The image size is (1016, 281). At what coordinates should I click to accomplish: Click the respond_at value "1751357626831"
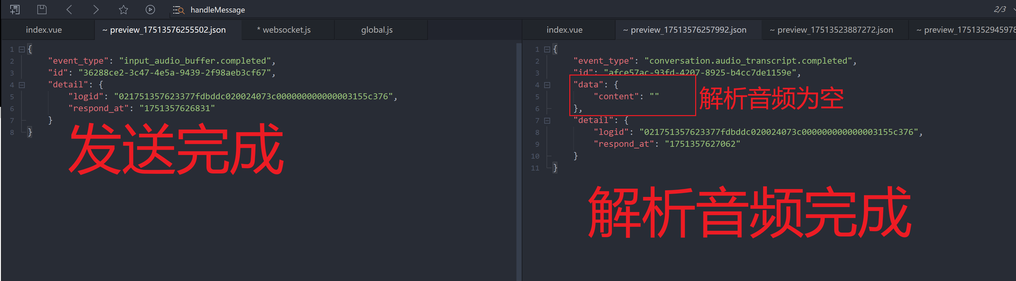(177, 108)
